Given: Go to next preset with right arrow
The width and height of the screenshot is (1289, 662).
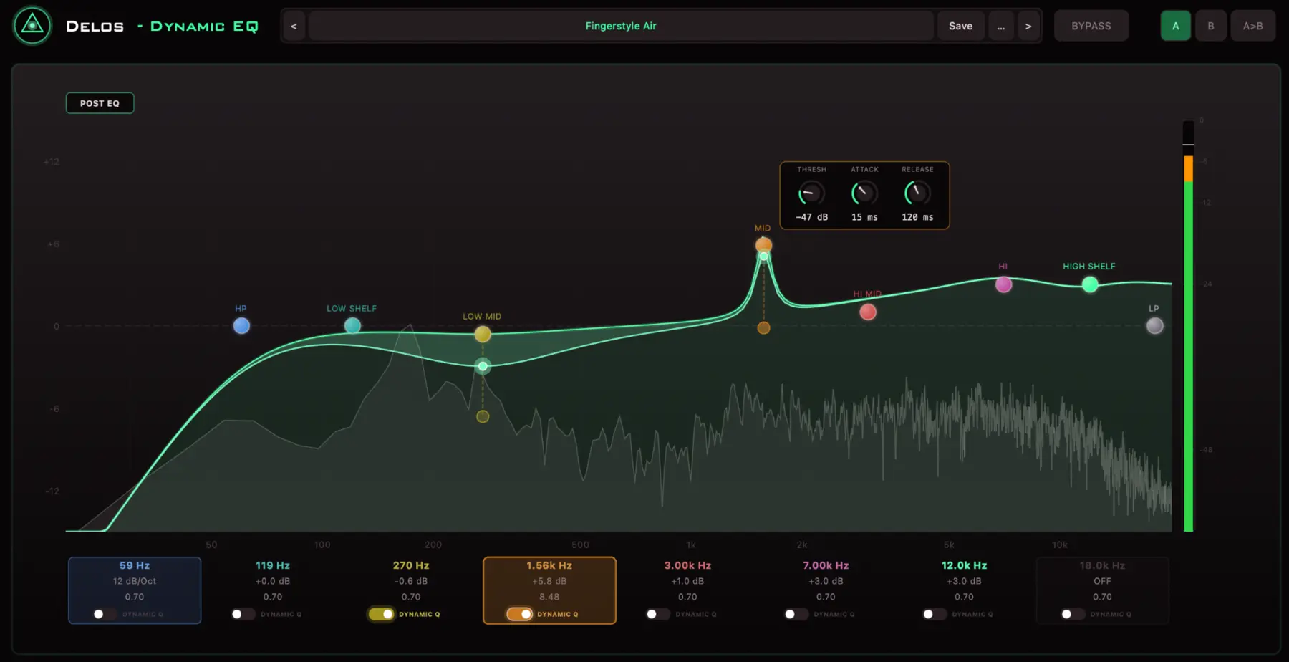Looking at the screenshot, I should tap(1028, 26).
